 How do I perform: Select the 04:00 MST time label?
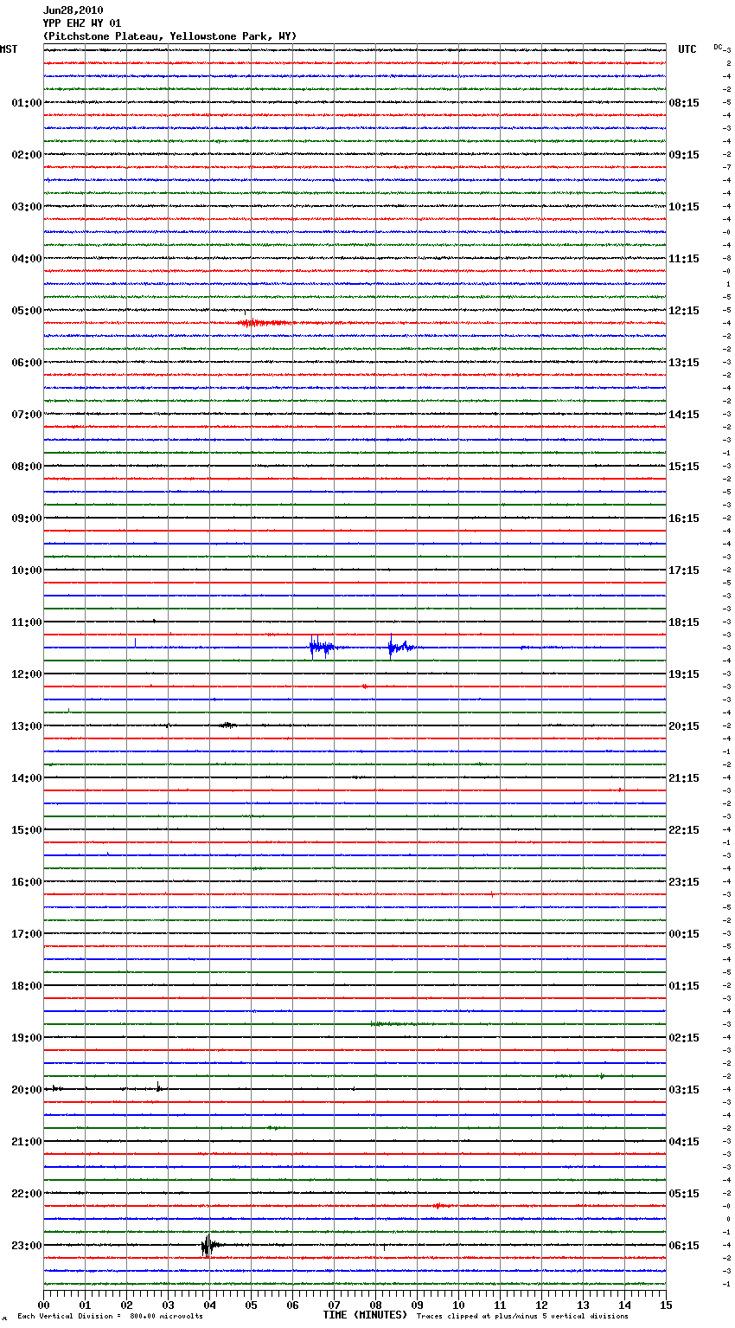pos(27,259)
